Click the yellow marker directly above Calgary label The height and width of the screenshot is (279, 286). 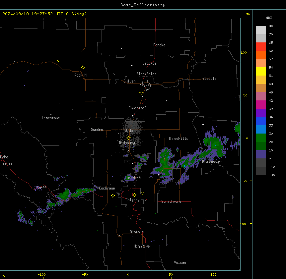coord(134,195)
